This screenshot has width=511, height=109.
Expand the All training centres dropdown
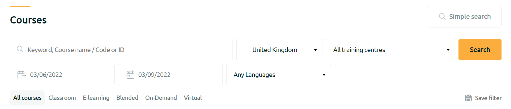(x=390, y=50)
